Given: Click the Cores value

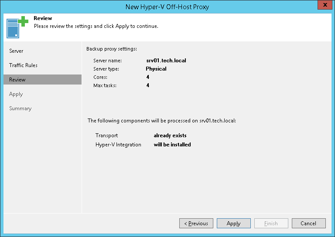Looking at the screenshot, I should click(x=148, y=77).
